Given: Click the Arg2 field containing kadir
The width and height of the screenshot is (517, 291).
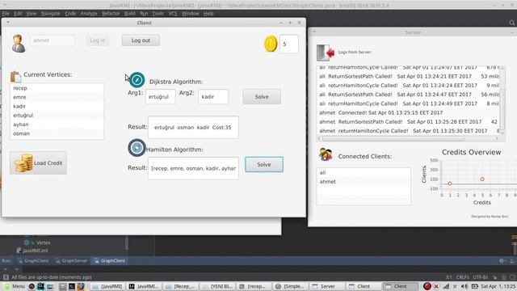Looking at the screenshot, I should coord(213,97).
